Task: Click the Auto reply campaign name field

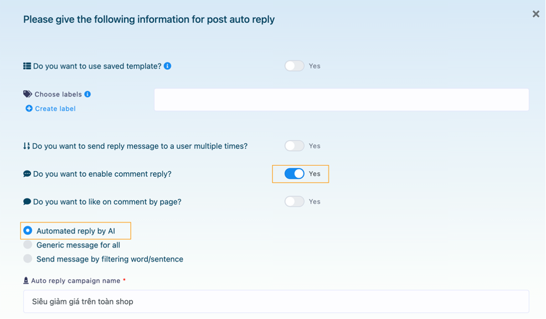Action: tap(276, 302)
